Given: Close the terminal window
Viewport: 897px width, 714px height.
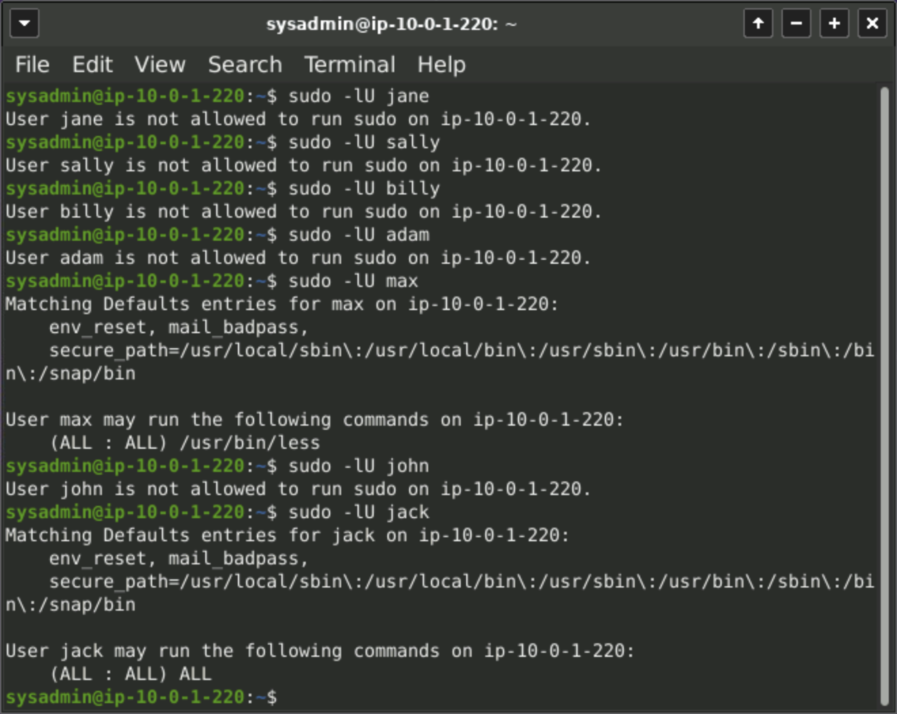Looking at the screenshot, I should 873,24.
